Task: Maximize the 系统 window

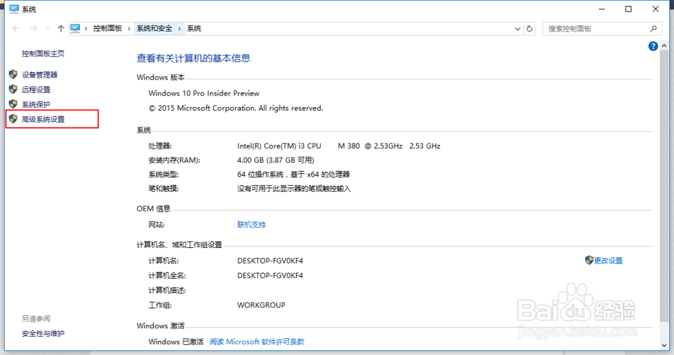Action: (628, 9)
